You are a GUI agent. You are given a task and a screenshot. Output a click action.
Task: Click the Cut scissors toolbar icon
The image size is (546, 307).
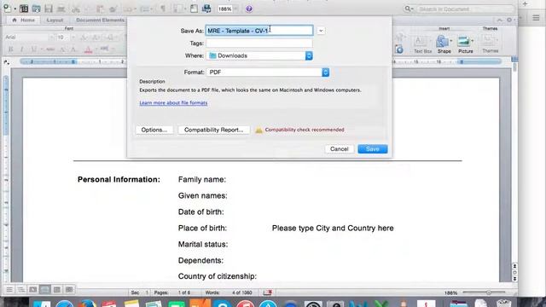click(76, 9)
